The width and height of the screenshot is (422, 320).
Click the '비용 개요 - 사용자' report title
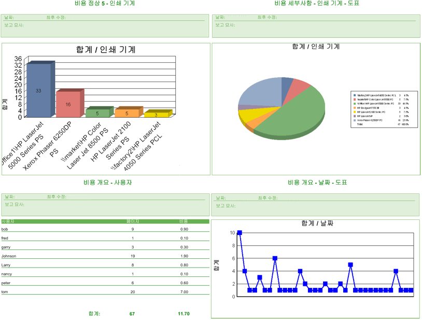click(108, 183)
